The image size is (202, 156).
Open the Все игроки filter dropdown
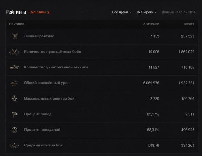click(146, 12)
